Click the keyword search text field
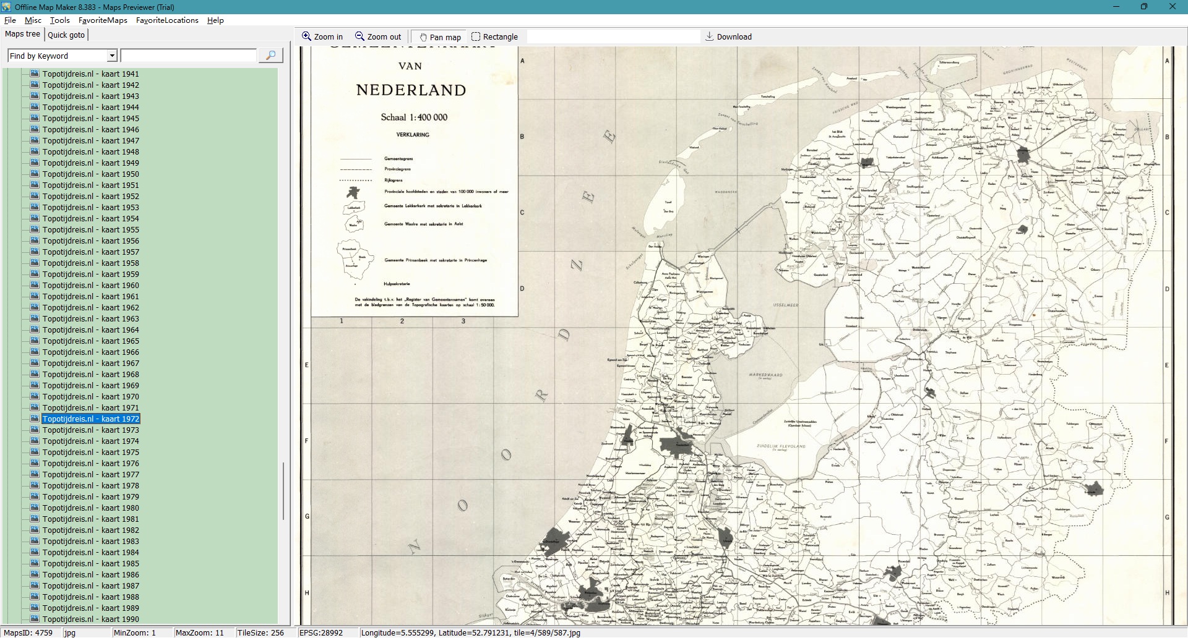The height and width of the screenshot is (638, 1188). point(189,56)
